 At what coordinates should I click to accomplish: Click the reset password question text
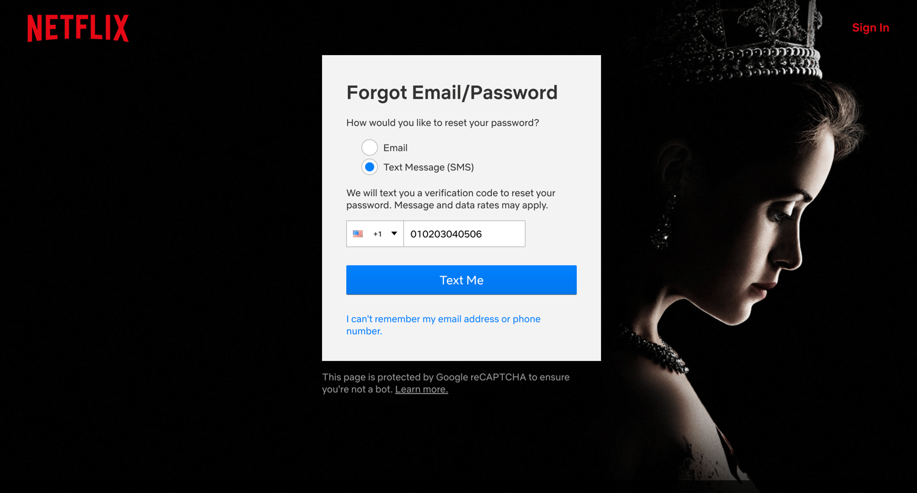pos(443,123)
